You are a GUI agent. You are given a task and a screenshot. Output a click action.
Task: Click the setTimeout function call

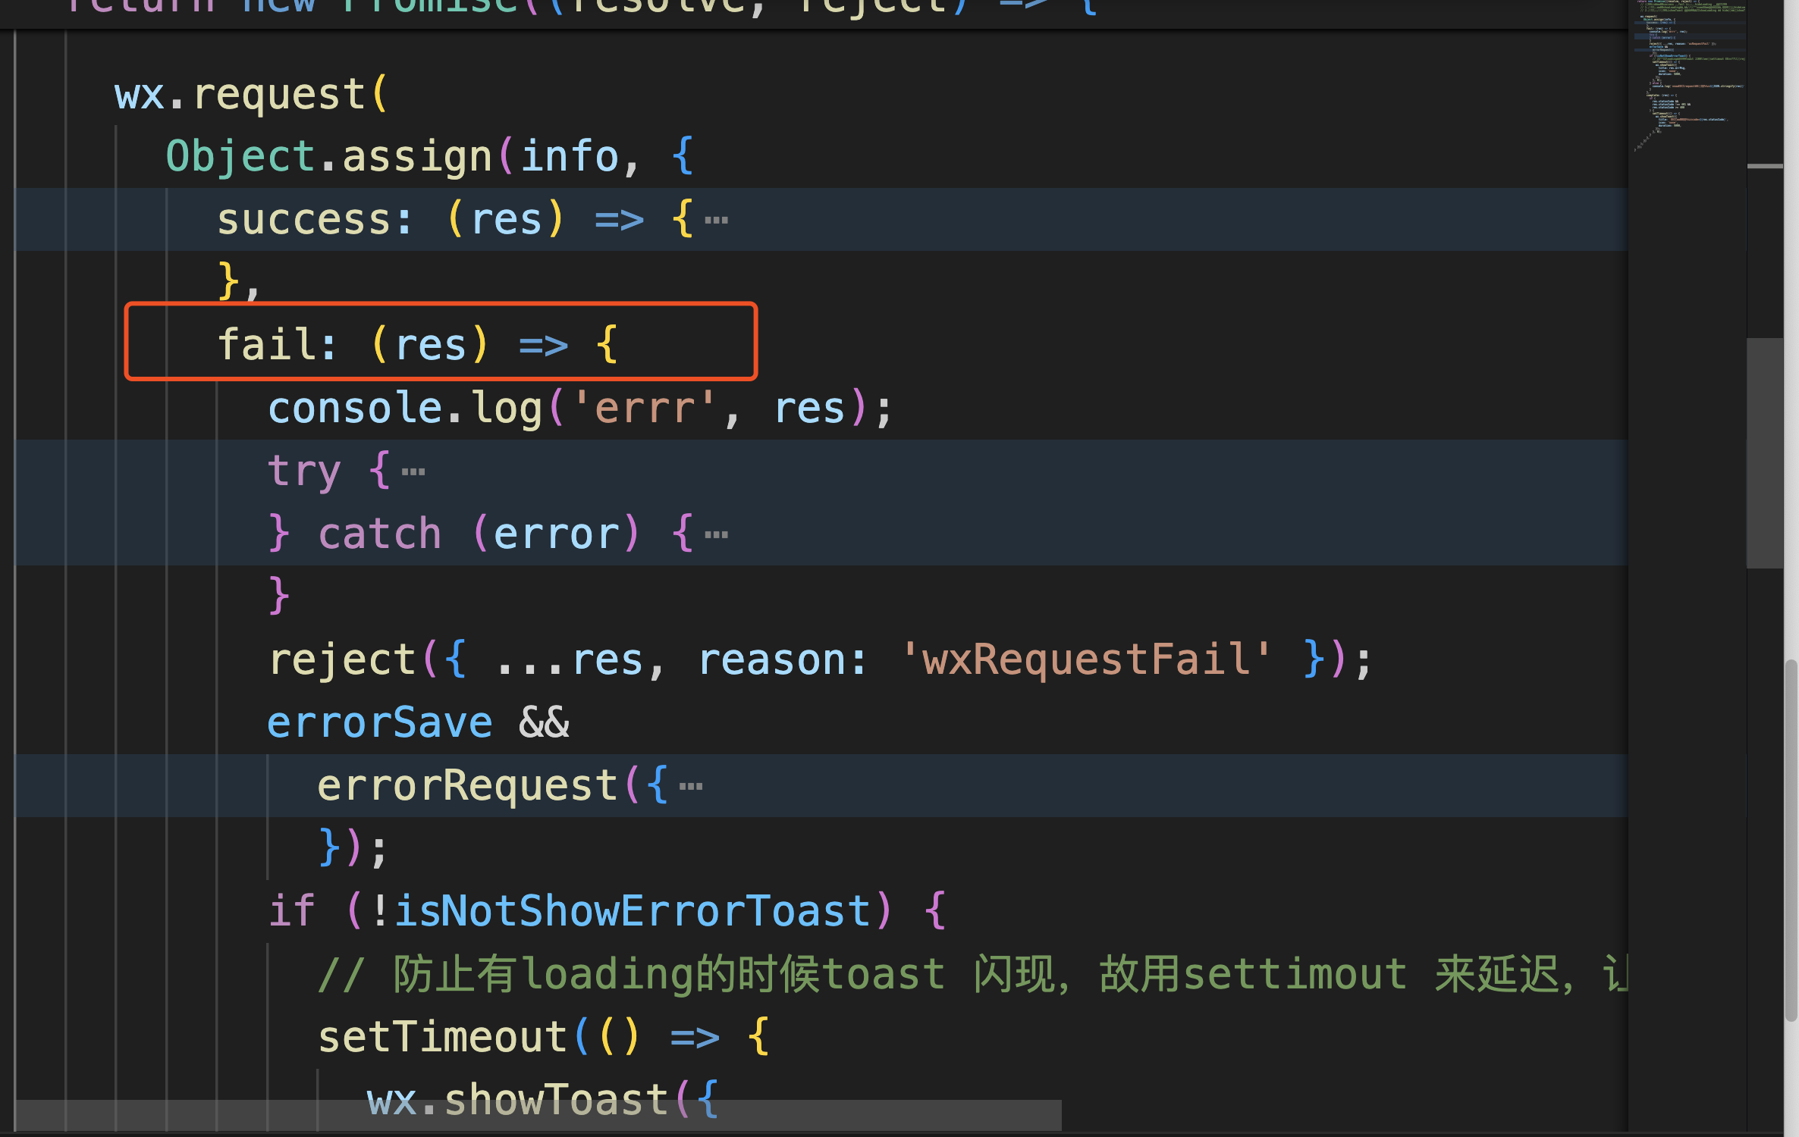click(442, 1037)
